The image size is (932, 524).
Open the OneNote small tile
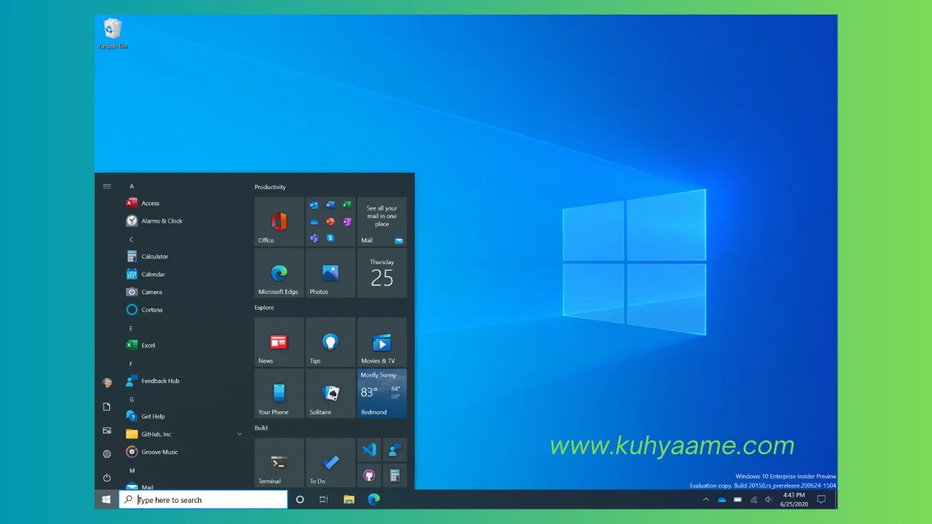point(347,222)
